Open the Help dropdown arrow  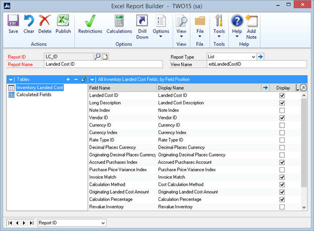pyautogui.click(x=237, y=37)
